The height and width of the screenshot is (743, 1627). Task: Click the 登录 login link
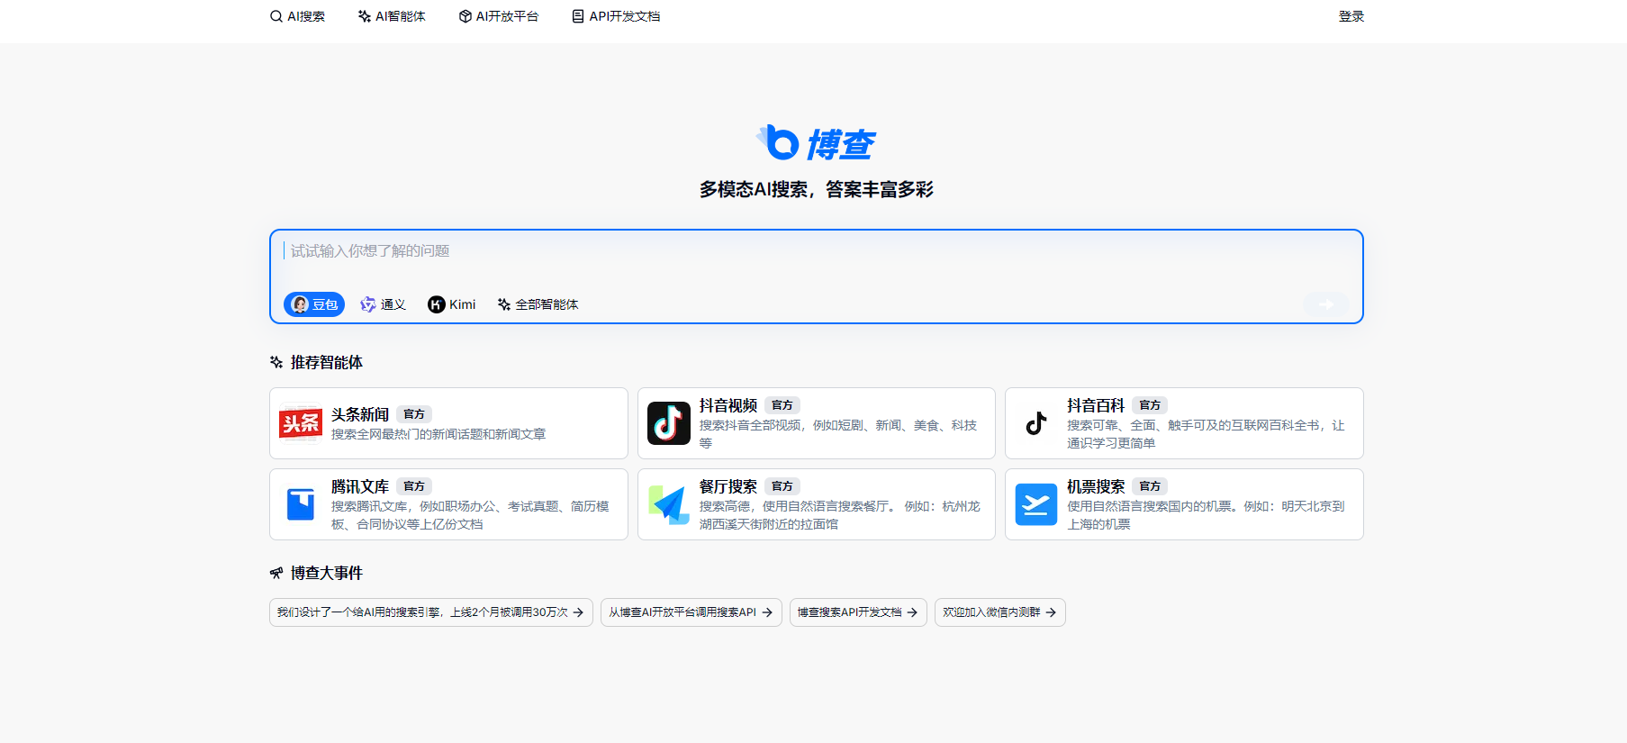click(x=1351, y=16)
